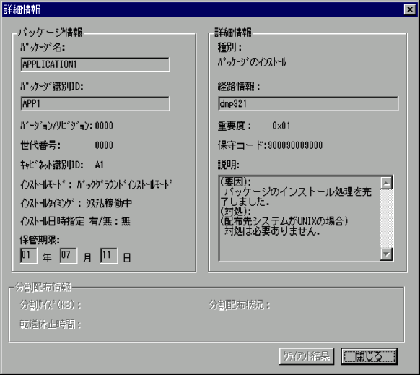Screen dimensions: 420x375
Task: Click the install timing text システム稼働中
Action: tap(109, 203)
